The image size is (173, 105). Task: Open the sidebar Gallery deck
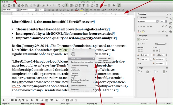point(170,27)
